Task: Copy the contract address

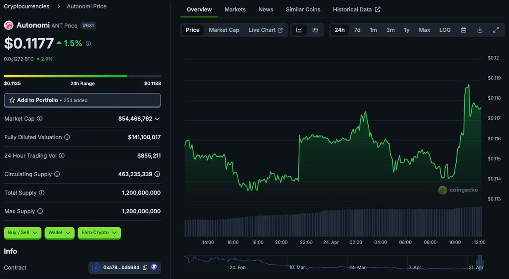Action: click(x=145, y=268)
